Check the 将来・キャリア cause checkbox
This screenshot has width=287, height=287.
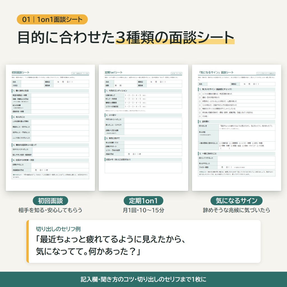[243, 146]
